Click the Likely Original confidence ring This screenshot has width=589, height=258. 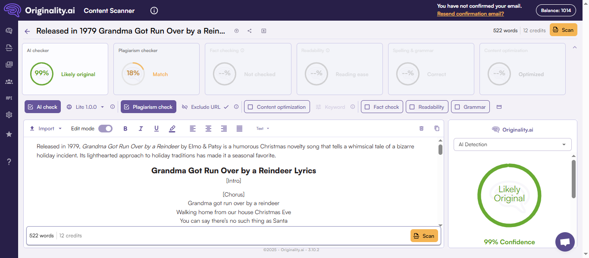point(509,195)
